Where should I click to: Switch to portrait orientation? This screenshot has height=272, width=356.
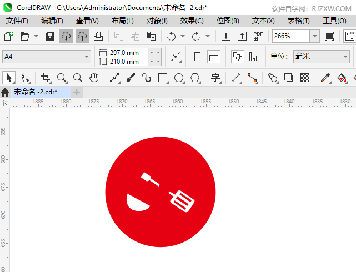coord(198,57)
